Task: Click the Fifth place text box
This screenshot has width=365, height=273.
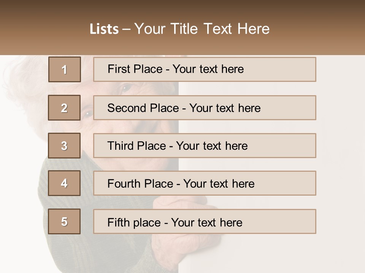Action: pos(205,221)
